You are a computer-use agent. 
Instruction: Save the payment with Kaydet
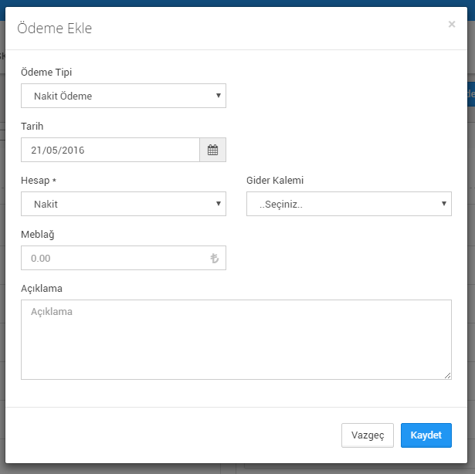426,435
